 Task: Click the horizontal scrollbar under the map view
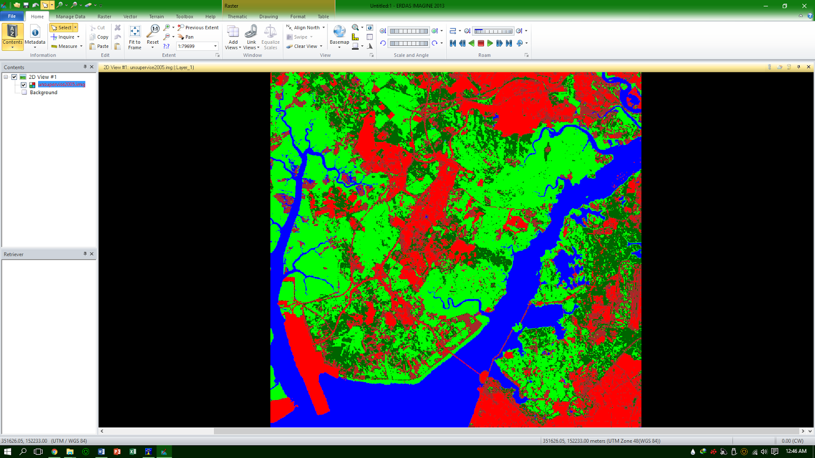pyautogui.click(x=452, y=431)
